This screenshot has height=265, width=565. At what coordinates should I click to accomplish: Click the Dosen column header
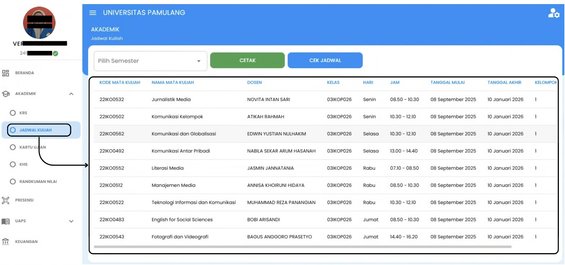click(x=254, y=82)
